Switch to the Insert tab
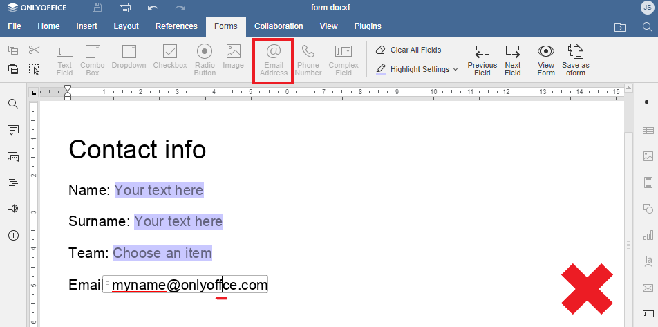The width and height of the screenshot is (658, 327). point(87,26)
